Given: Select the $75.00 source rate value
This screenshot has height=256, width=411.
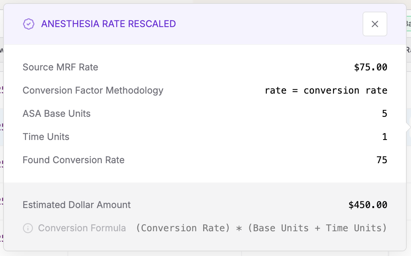Looking at the screenshot, I should click(370, 67).
